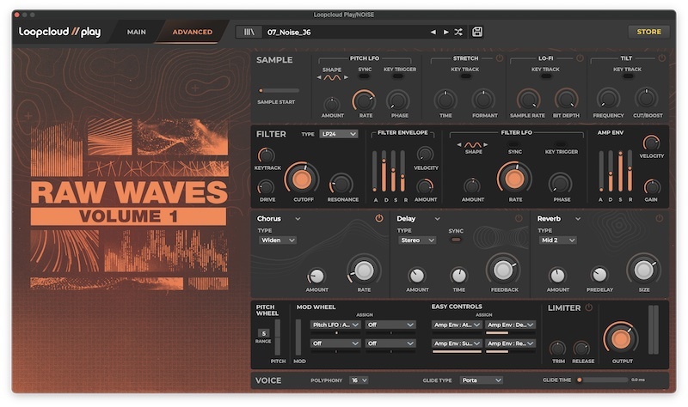Save the current preset with disk icon
The height and width of the screenshot is (407, 688).
477,32
